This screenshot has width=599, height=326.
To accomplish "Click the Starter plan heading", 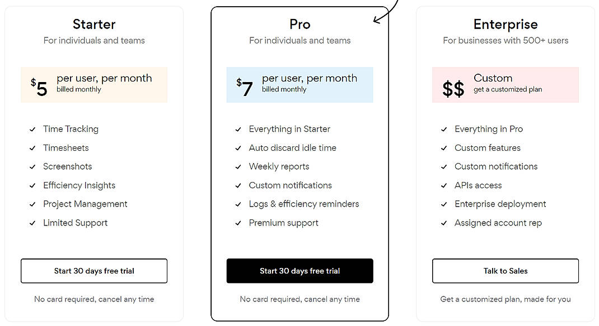I will coord(93,25).
